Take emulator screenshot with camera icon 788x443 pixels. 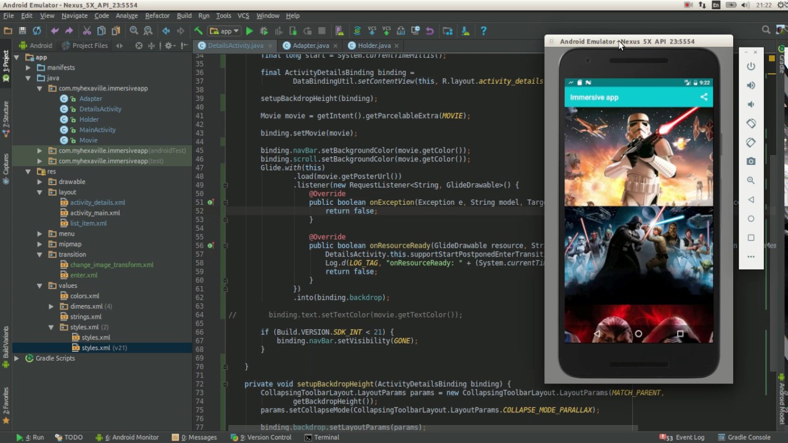(x=751, y=161)
